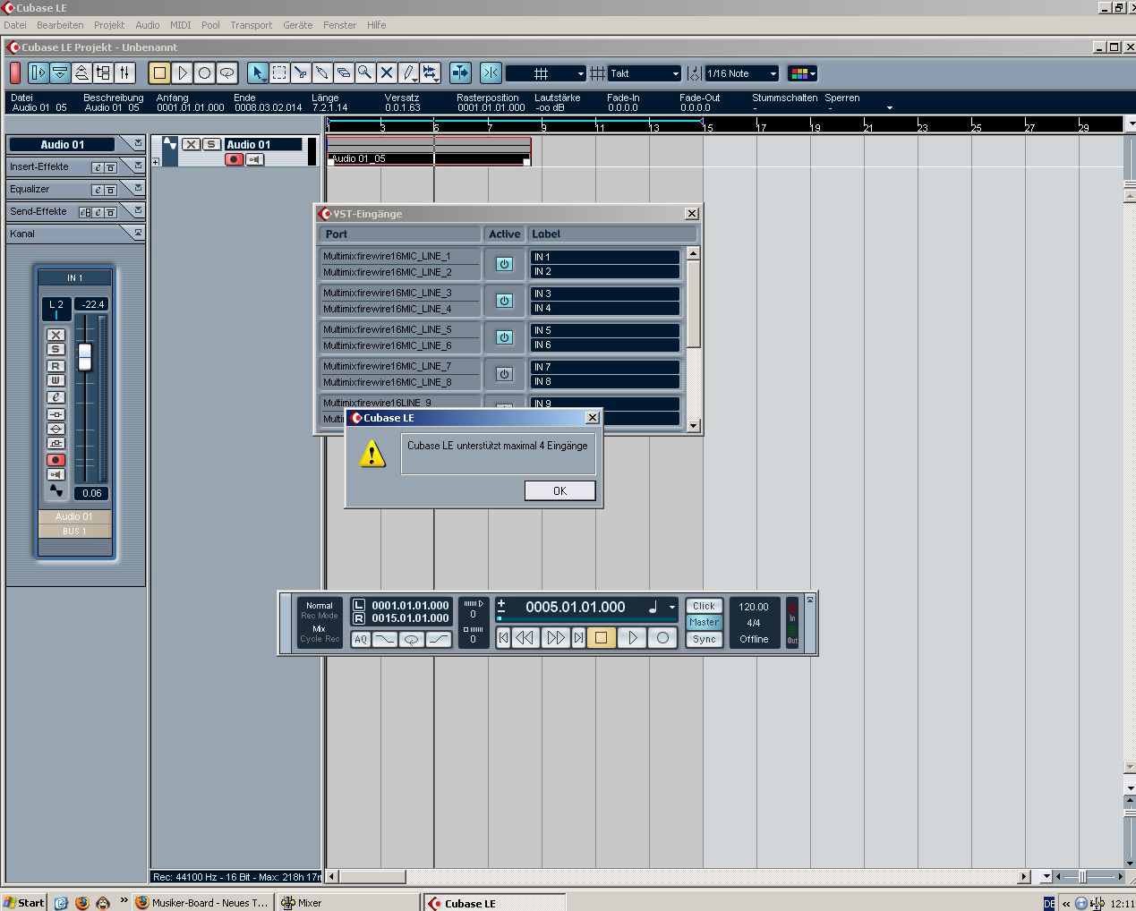Image resolution: width=1136 pixels, height=911 pixels.
Task: Select the mute X tool in toolbar
Action: [387, 73]
